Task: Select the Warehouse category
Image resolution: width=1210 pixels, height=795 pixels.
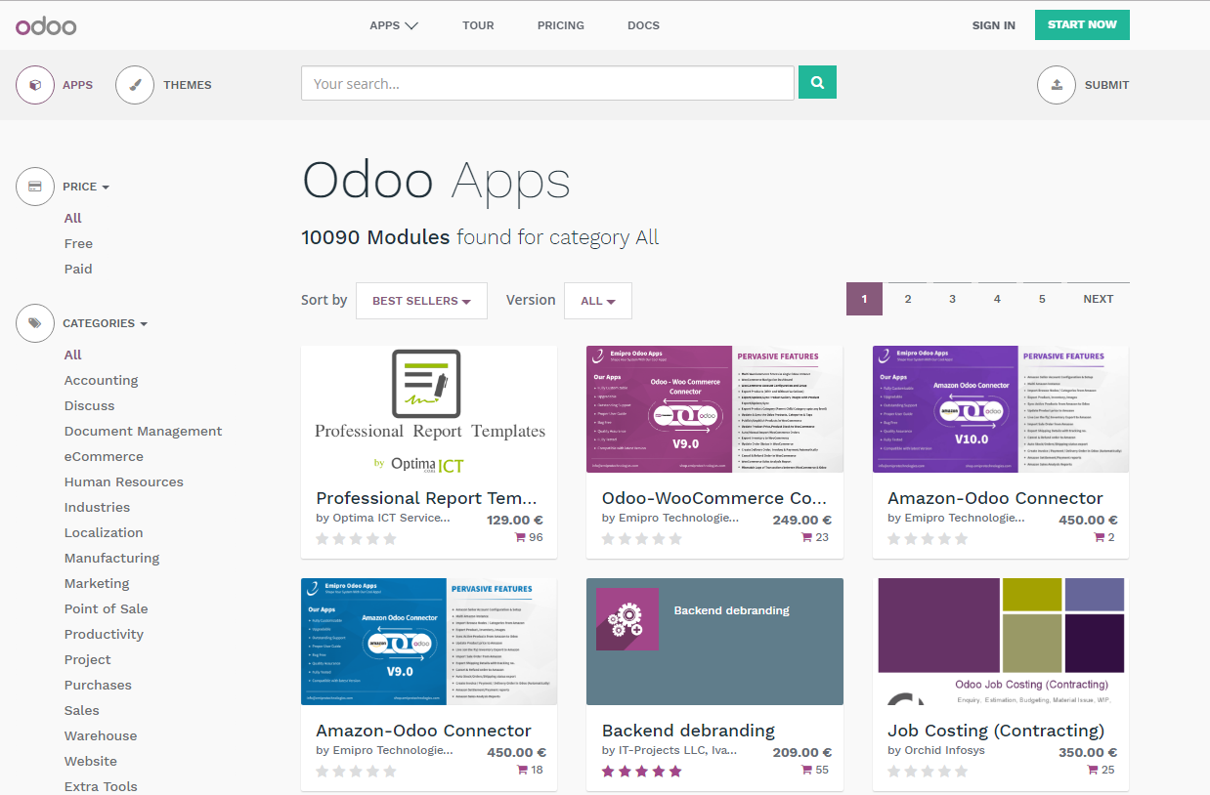Action: (x=101, y=735)
